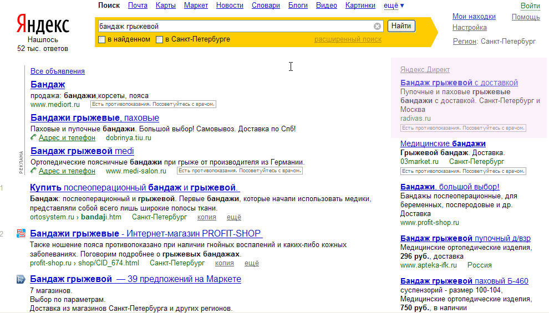Open Все объявления link
Image resolution: width=549 pixels, height=313 pixels.
pos(58,71)
